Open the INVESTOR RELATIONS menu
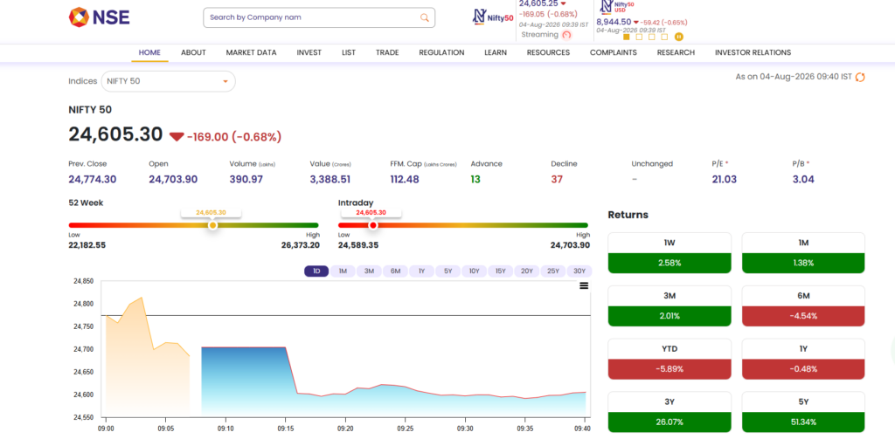The height and width of the screenshot is (446, 895). 753,52
